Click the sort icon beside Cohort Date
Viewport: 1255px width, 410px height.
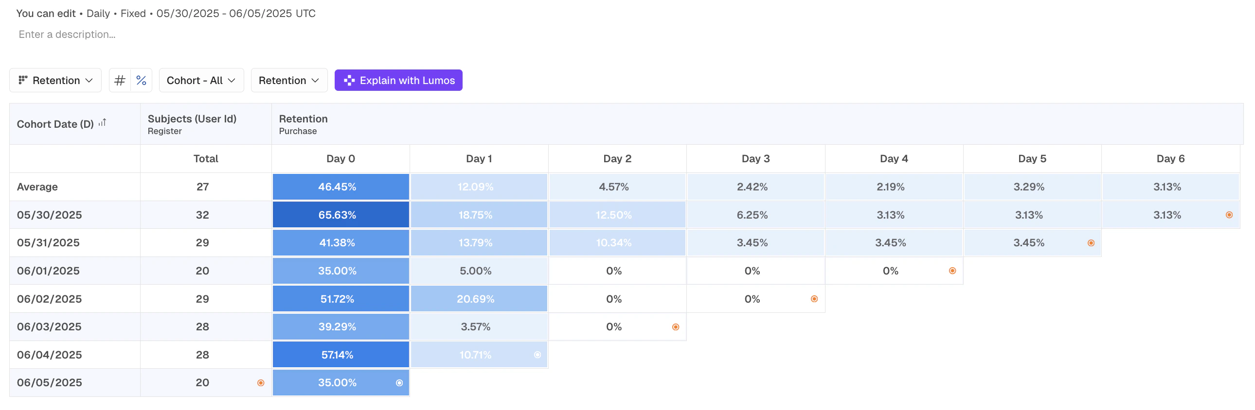point(102,123)
